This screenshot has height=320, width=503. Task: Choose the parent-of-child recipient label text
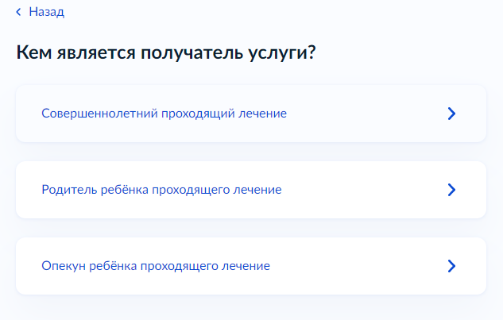point(161,190)
